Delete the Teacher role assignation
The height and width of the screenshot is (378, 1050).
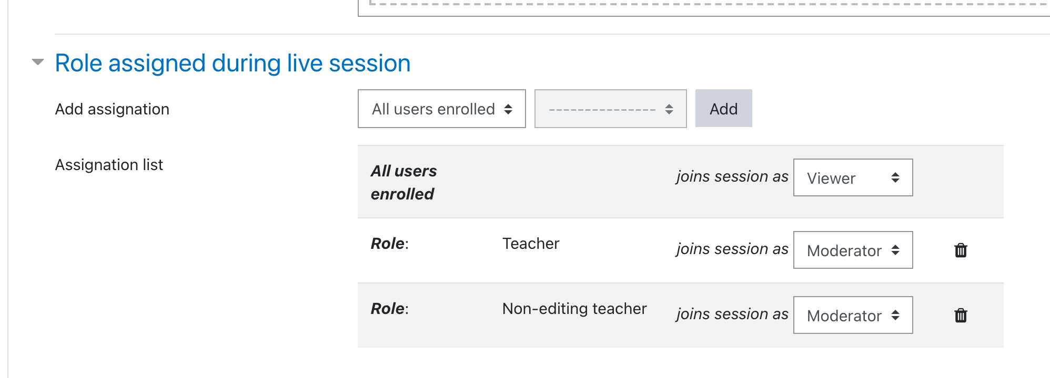pyautogui.click(x=961, y=250)
